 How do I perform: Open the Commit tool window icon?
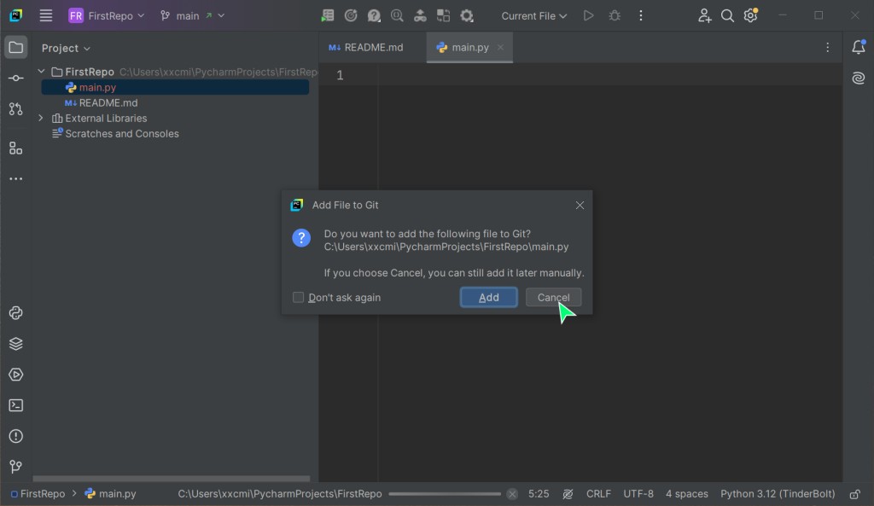pyautogui.click(x=15, y=79)
